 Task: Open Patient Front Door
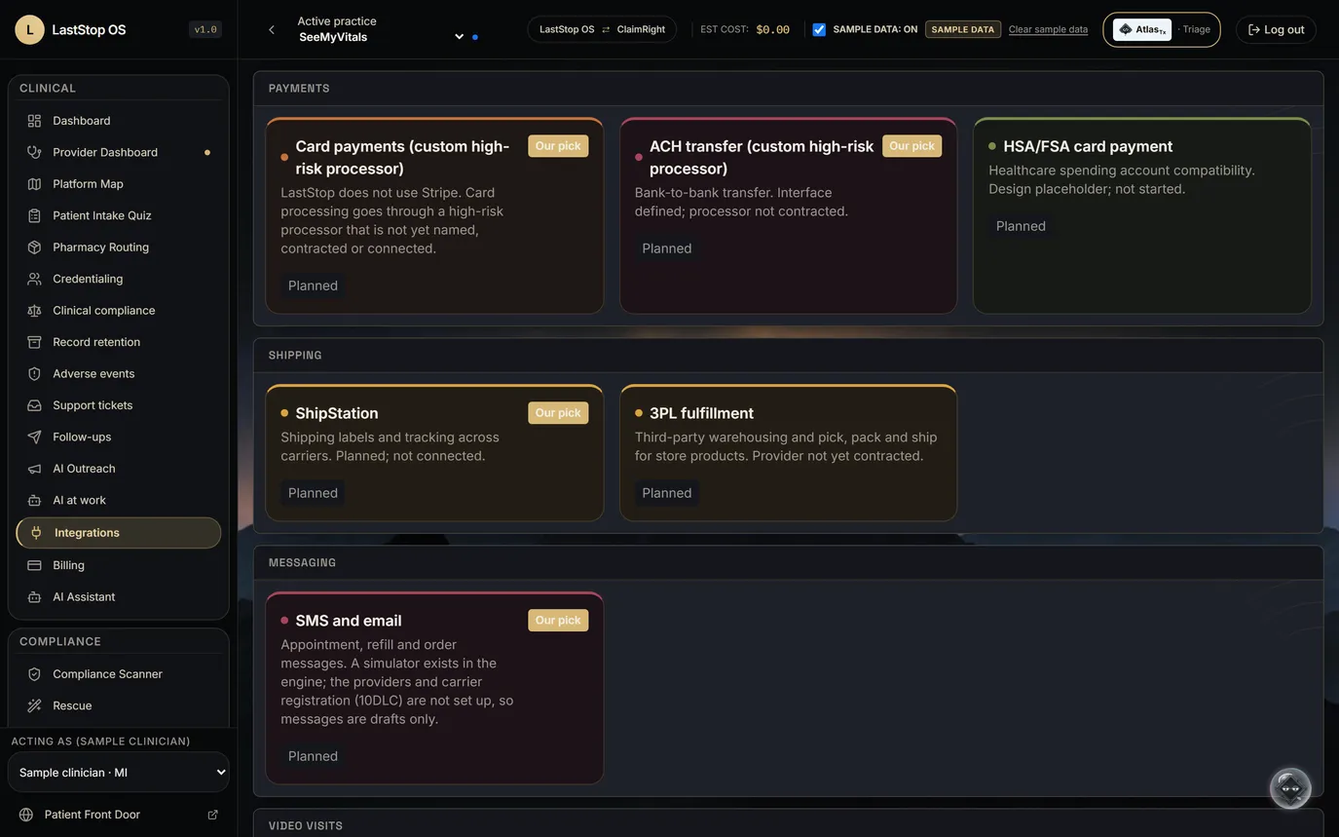pos(119,815)
